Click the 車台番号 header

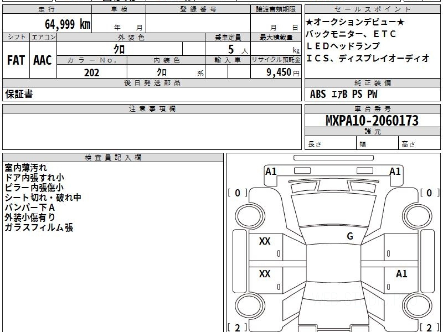point(372,109)
